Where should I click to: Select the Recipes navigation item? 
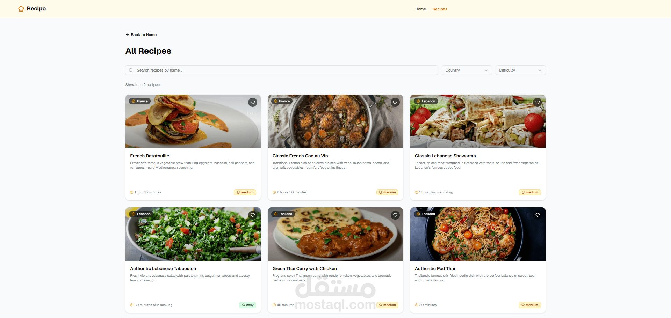click(440, 9)
